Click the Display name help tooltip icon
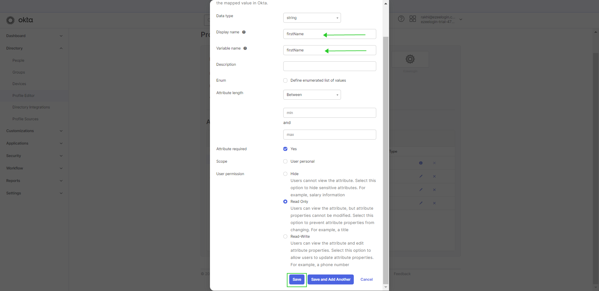Viewport: 599px width, 291px height. (x=244, y=32)
